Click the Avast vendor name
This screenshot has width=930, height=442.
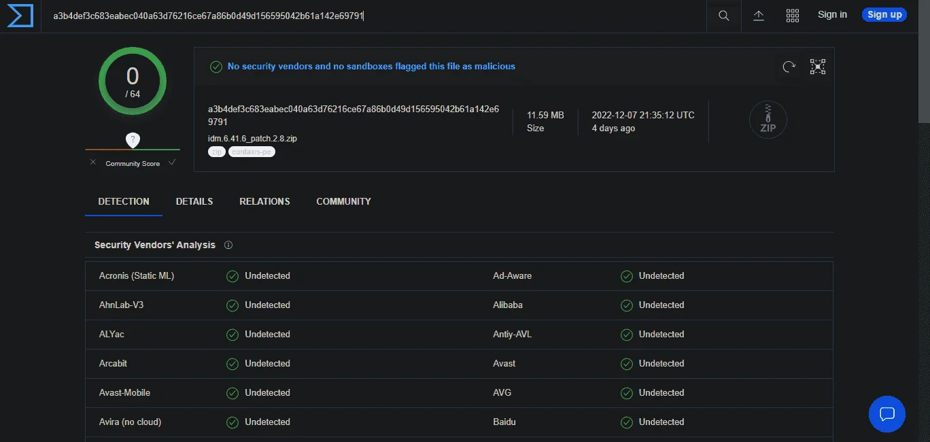[x=504, y=364]
